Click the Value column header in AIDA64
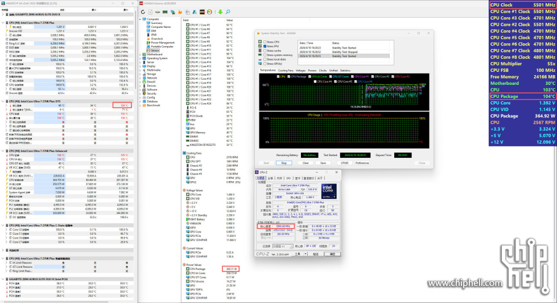 [229, 21]
